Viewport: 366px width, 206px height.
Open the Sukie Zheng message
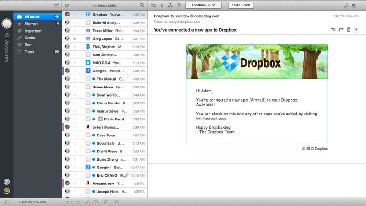tap(105, 159)
